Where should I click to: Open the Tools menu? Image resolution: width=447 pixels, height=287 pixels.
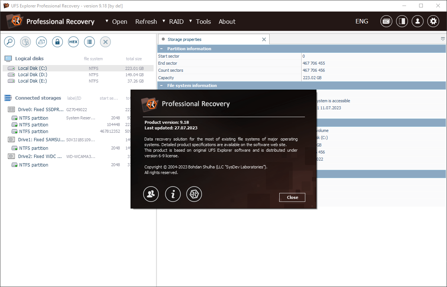pos(203,22)
